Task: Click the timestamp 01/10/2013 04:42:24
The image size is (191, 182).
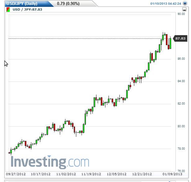Action: point(166,4)
